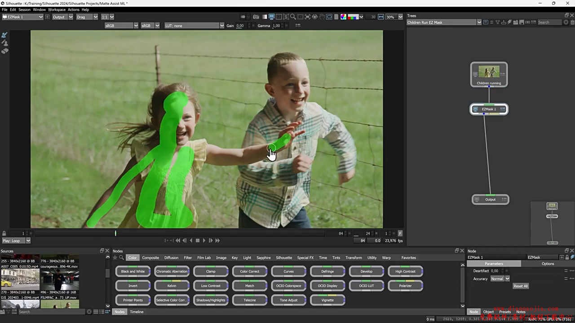
Task: Toggle the monitor display icon in viewer toolbar
Action: point(271,17)
